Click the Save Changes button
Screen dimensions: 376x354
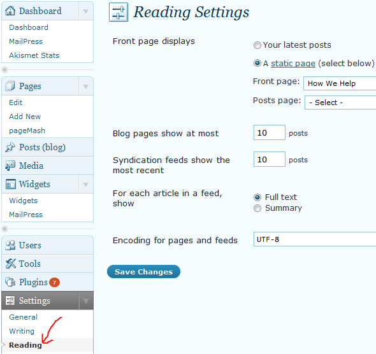click(x=143, y=272)
